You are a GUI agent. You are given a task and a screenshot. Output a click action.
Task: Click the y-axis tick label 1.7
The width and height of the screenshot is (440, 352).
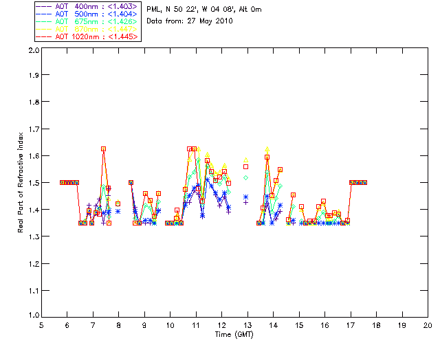[x=34, y=129]
